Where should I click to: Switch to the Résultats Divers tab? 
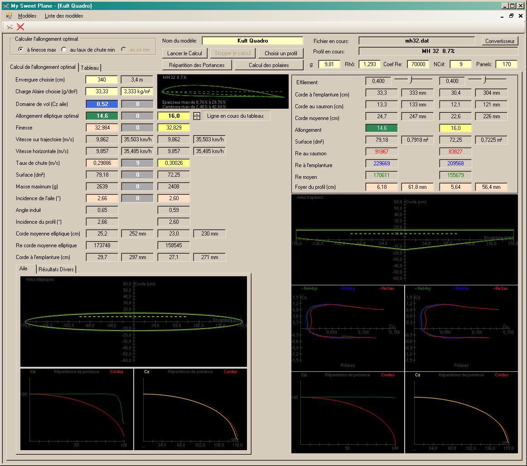click(56, 269)
